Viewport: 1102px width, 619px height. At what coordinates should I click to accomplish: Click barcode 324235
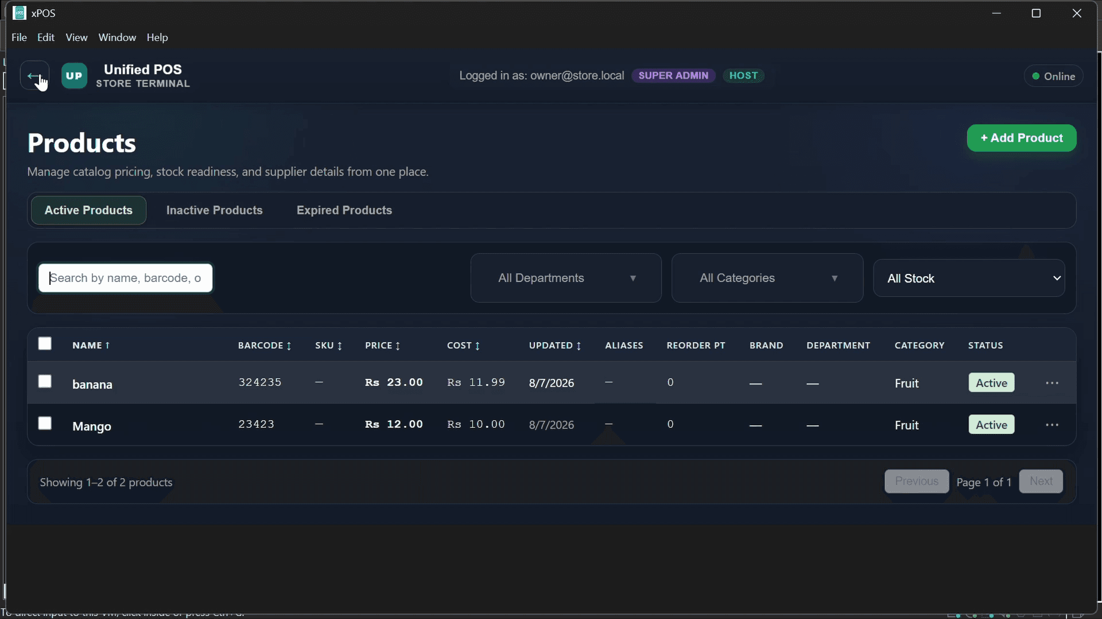point(260,382)
